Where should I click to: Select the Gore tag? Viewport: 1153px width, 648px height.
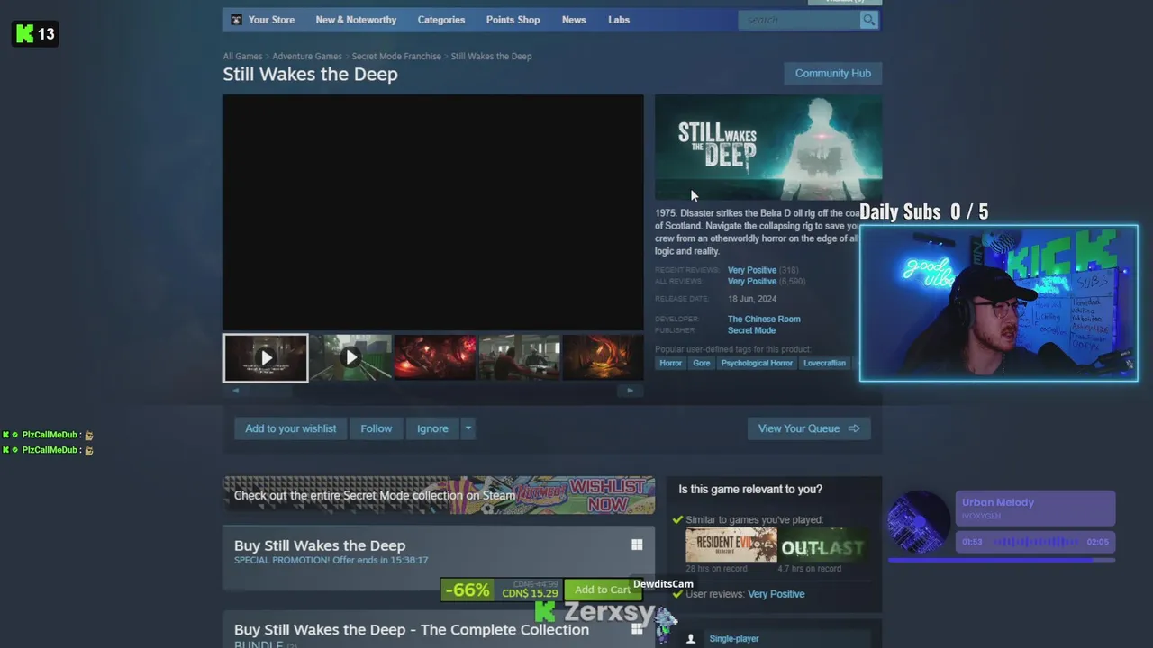(x=702, y=363)
